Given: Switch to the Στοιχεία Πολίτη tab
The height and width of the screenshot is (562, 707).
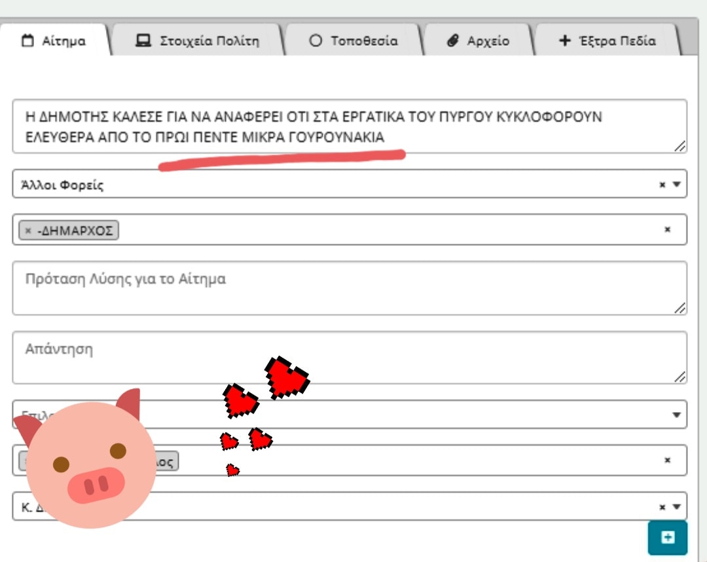Looking at the screenshot, I should coord(197,41).
